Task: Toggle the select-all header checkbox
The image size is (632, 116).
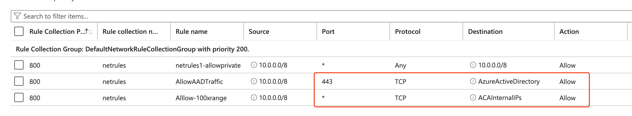Action: 19,31
